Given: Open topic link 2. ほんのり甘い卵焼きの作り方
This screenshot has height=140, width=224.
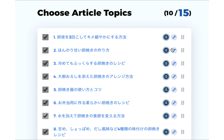Looking at the screenshot, I should pos(81,50).
